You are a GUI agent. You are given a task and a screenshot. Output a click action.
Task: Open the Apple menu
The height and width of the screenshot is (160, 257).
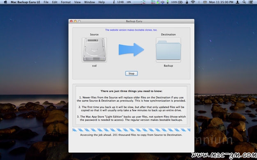coord(5,2)
